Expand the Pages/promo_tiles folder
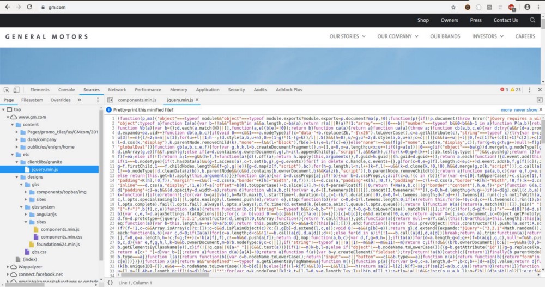Viewport: 545px width, 287px height. tap(17, 132)
